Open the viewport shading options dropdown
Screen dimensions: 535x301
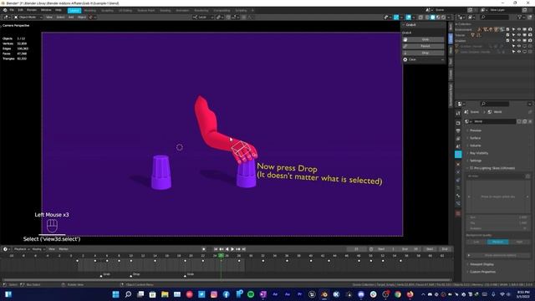point(448,17)
